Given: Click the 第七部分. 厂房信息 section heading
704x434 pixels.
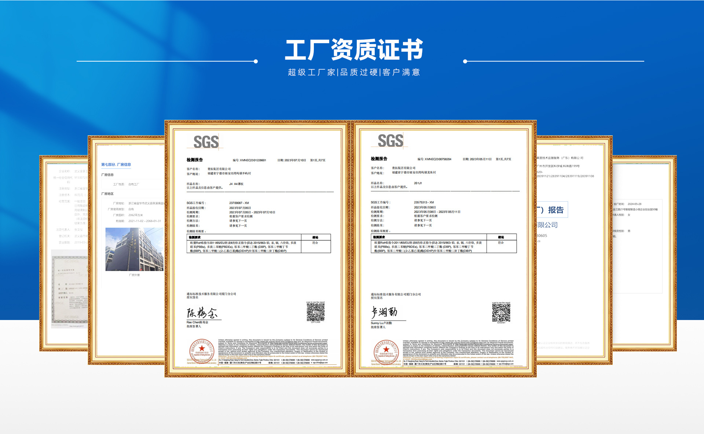Looking at the screenshot, I should click(116, 165).
